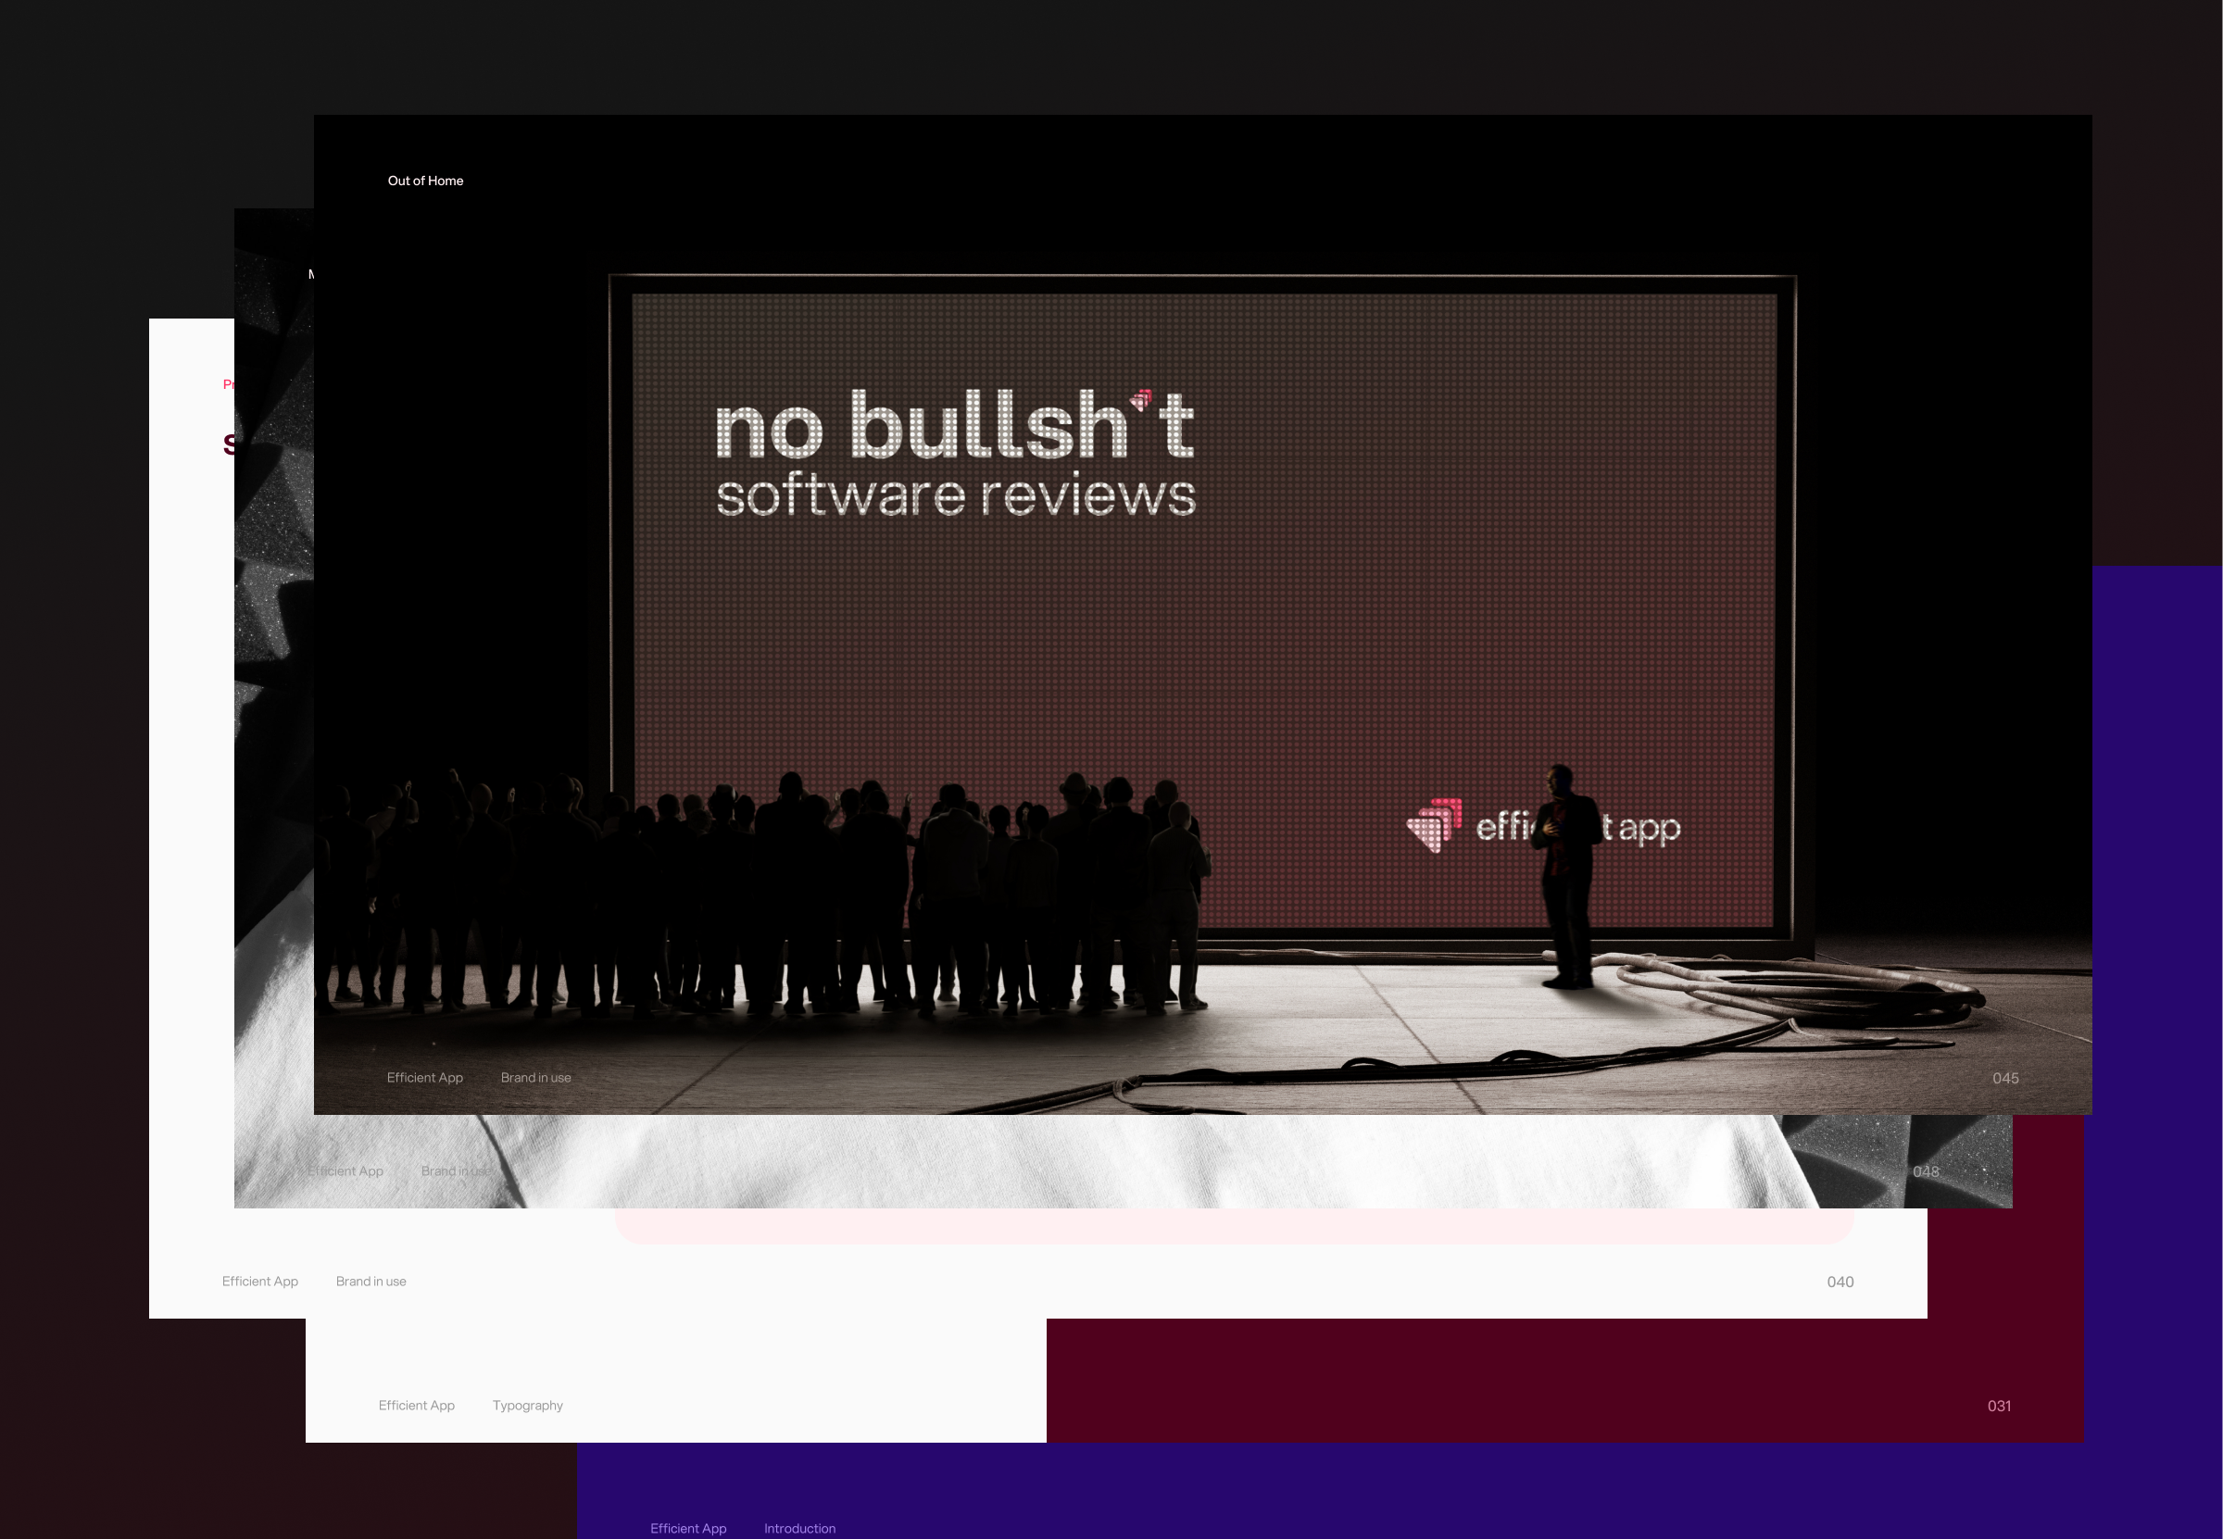This screenshot has width=2223, height=1539.
Task: Click "Efficient App" footer on slide 045
Action: [424, 1078]
